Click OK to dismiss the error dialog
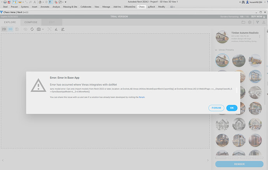 [231, 108]
